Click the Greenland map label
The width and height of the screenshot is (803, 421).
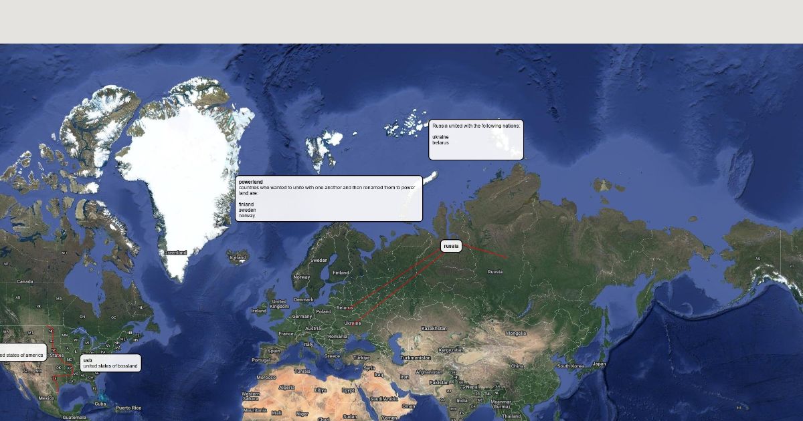[x=176, y=253]
